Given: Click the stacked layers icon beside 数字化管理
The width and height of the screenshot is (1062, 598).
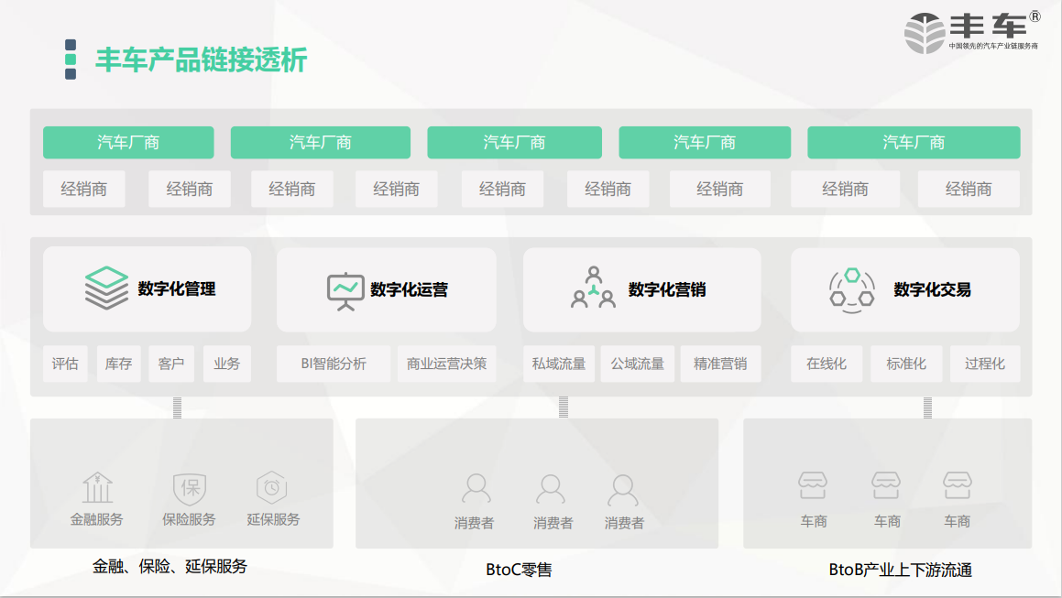Looking at the screenshot, I should pos(106,288).
